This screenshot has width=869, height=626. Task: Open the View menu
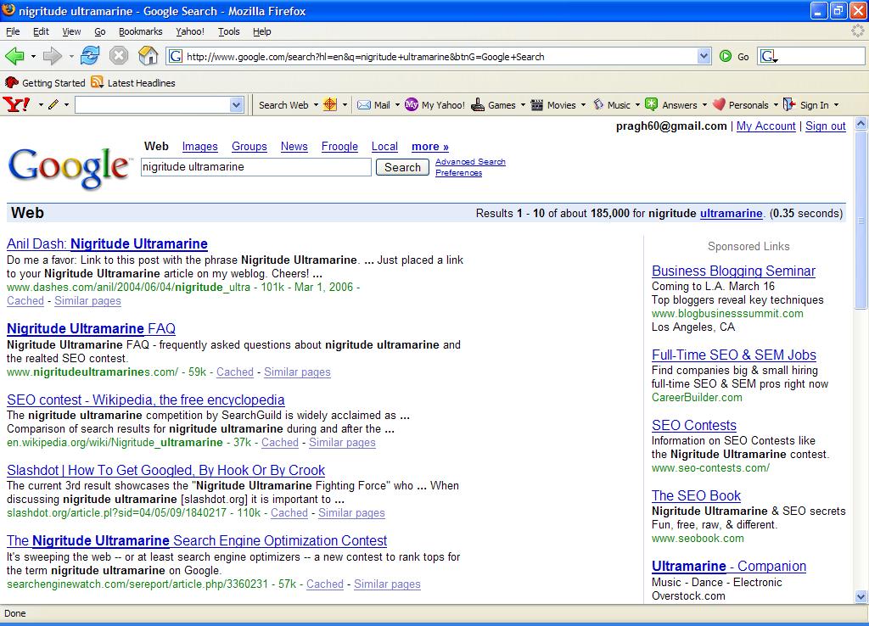pos(71,31)
